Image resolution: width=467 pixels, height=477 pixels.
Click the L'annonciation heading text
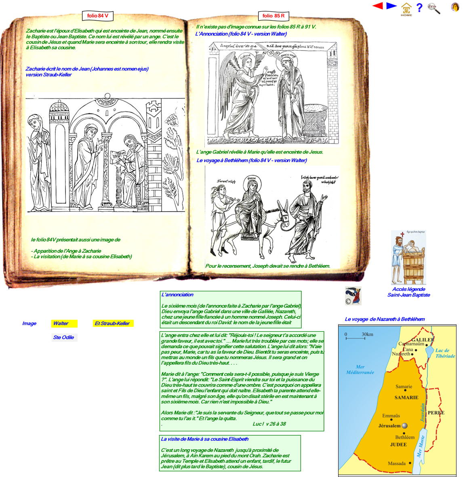coord(177,294)
